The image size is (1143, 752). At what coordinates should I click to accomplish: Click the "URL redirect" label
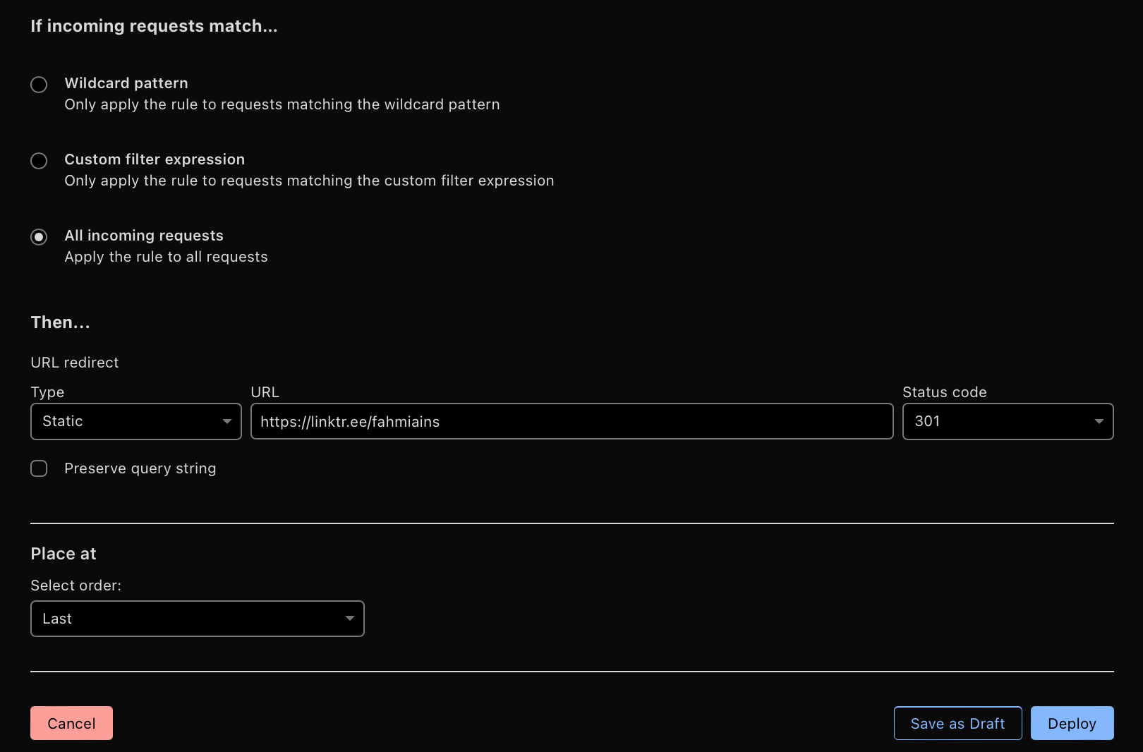75,363
